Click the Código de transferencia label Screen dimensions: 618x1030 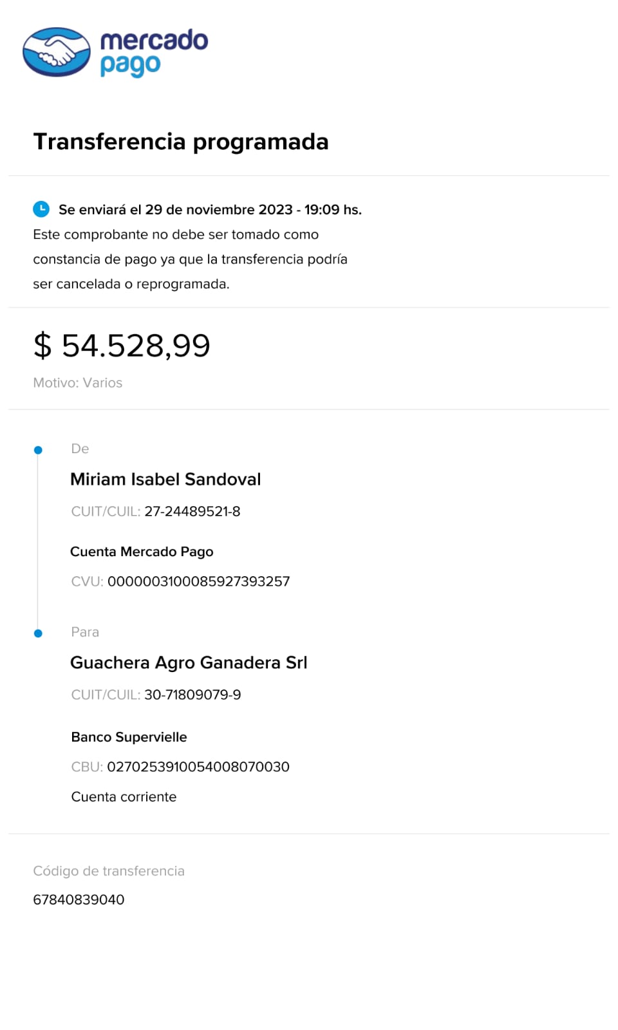click(x=109, y=871)
